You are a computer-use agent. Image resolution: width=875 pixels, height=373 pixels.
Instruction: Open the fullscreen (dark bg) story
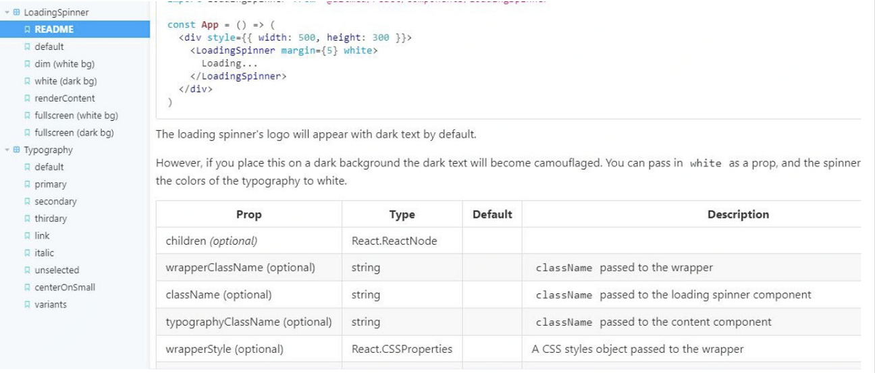tap(74, 133)
